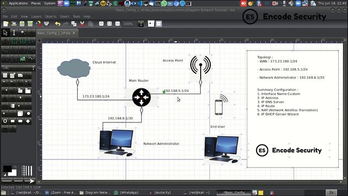348x196 pixels.
Task: Click the Open file icon
Action: [14, 24]
